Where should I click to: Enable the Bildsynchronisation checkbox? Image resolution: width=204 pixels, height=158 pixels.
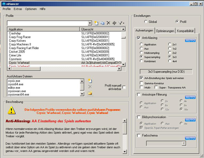pos(139,117)
